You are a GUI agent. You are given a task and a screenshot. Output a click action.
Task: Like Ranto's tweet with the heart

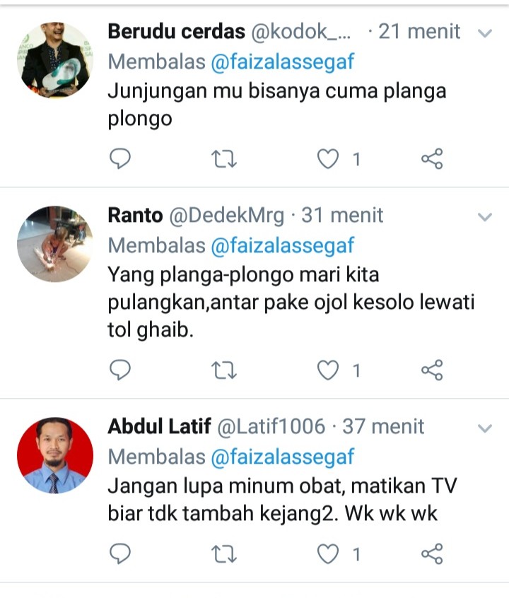(328, 370)
